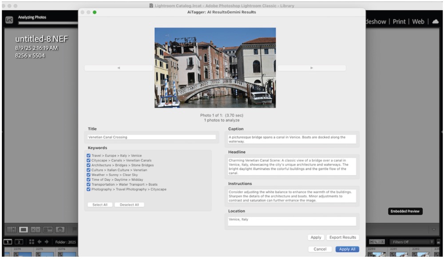Open the Web module
This screenshot has height=259, width=444.
click(418, 21)
